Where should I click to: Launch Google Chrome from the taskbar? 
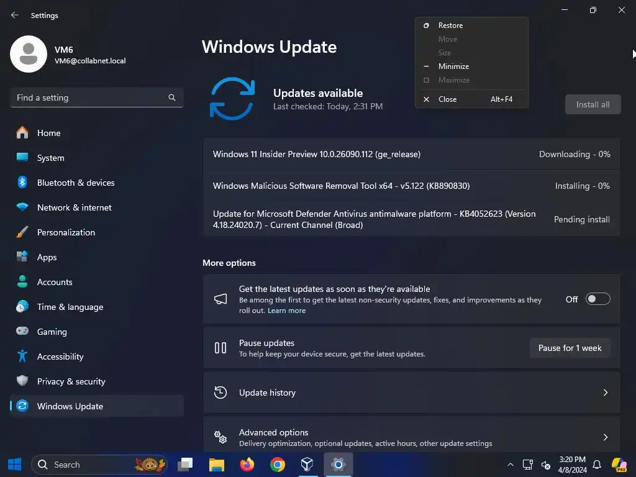coord(278,465)
